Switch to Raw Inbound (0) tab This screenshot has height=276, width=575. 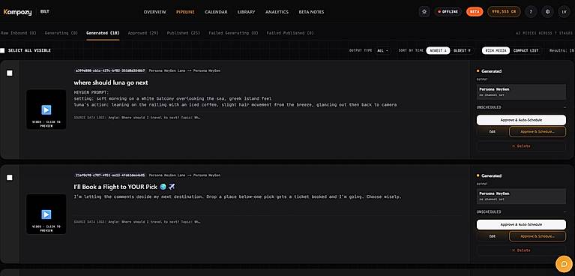(x=18, y=33)
